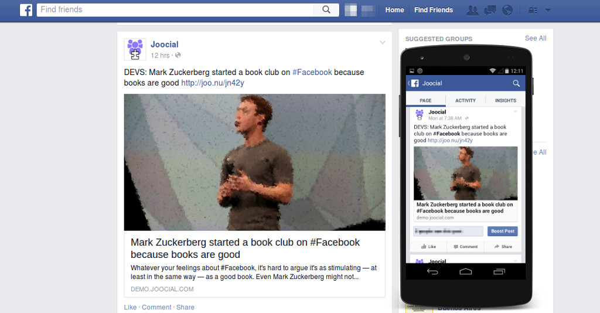The image size is (600, 313).
Task: Click the Joocial page avatar icon
Action: tap(135, 49)
